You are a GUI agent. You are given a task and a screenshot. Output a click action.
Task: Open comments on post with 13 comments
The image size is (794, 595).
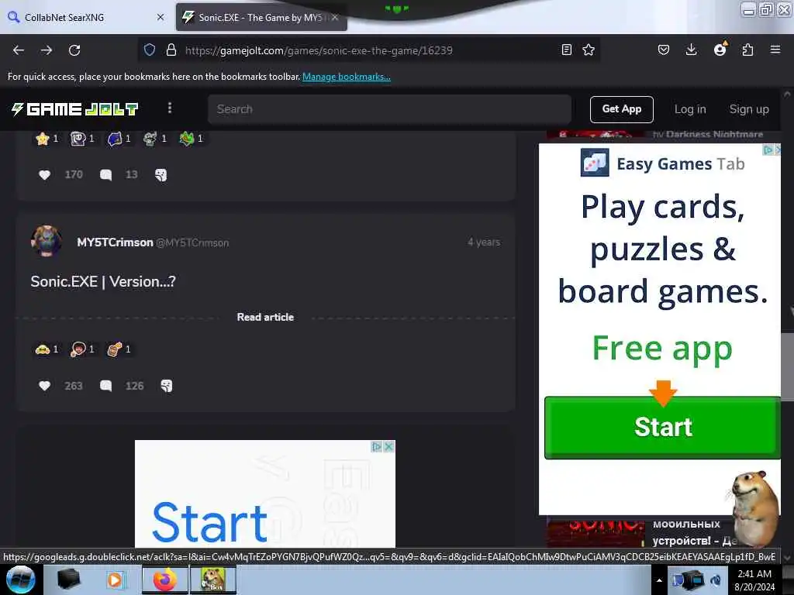tap(105, 174)
